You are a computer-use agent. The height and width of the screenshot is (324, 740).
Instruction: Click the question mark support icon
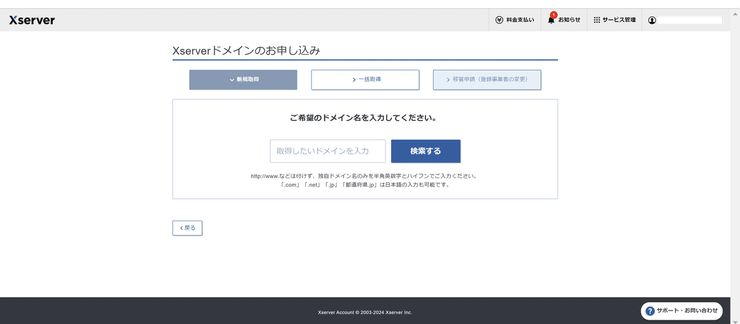(650, 310)
